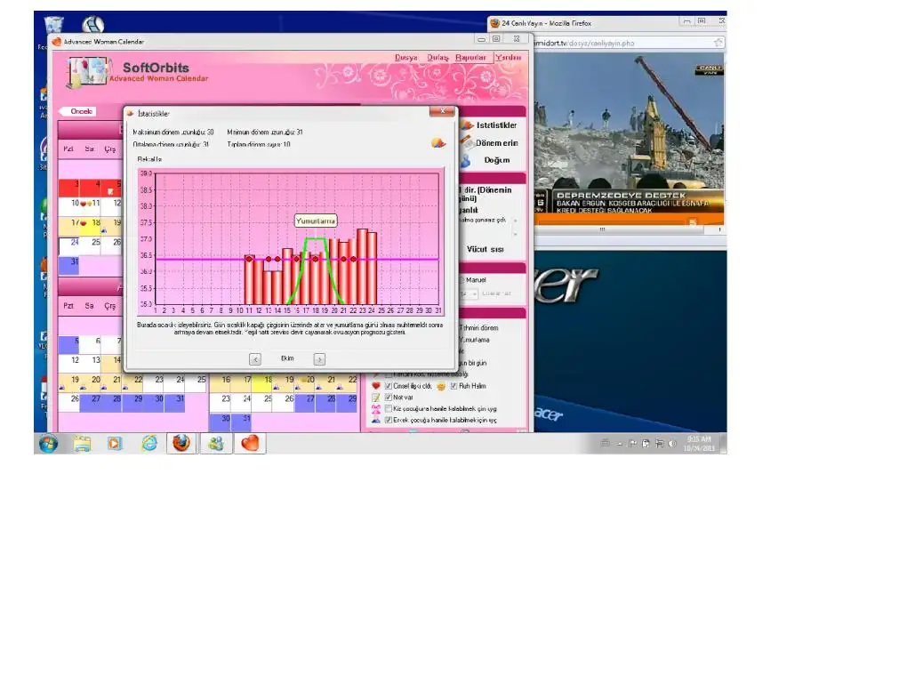Screen dimensions: 899x683
Task: Toggle the Cinsel ilişki checkbox
Action: click(389, 386)
